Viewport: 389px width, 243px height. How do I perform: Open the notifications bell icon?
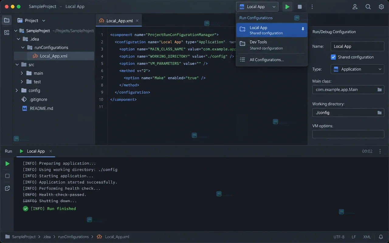pos(381,237)
